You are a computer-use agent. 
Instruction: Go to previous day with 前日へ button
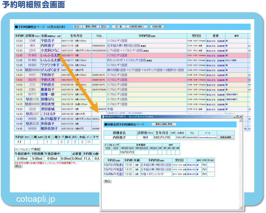tap(78, 27)
